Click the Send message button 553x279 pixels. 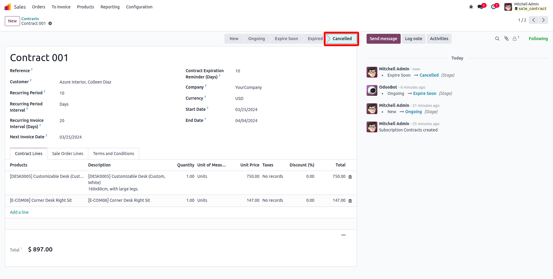click(x=383, y=39)
